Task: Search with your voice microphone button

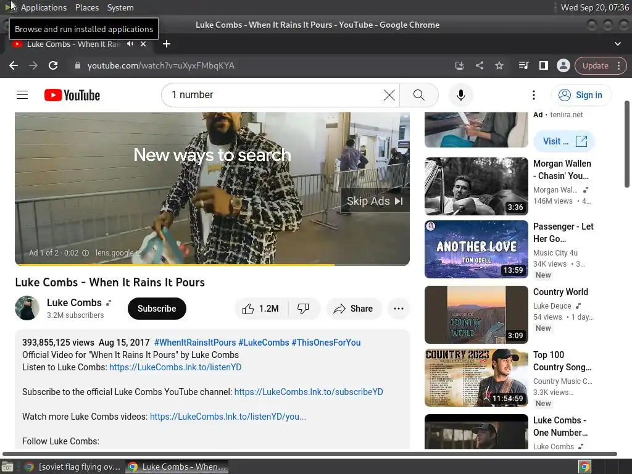Action: (x=460, y=95)
